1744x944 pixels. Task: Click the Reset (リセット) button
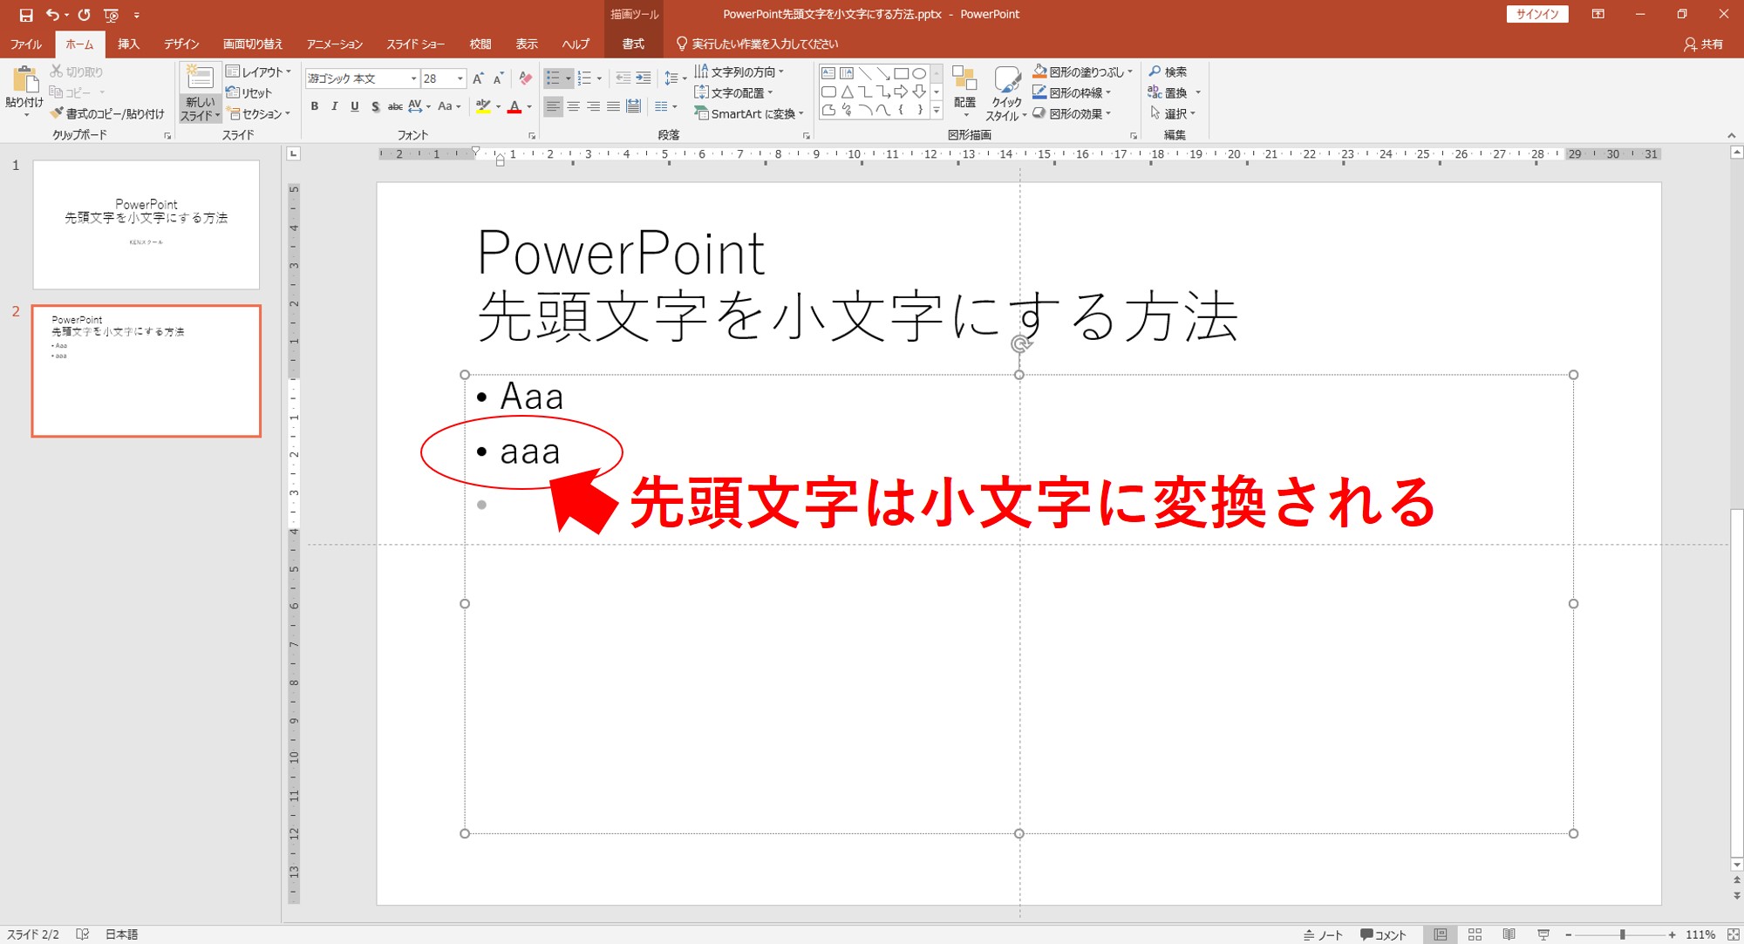[249, 92]
